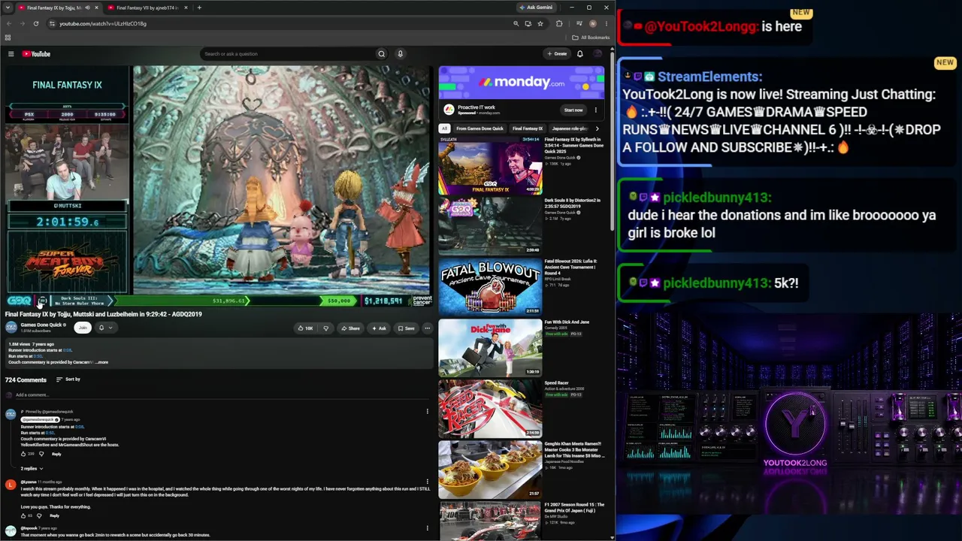Switch to the Final Fantasy VII browser tab
This screenshot has height=541, width=962.
pyautogui.click(x=147, y=8)
